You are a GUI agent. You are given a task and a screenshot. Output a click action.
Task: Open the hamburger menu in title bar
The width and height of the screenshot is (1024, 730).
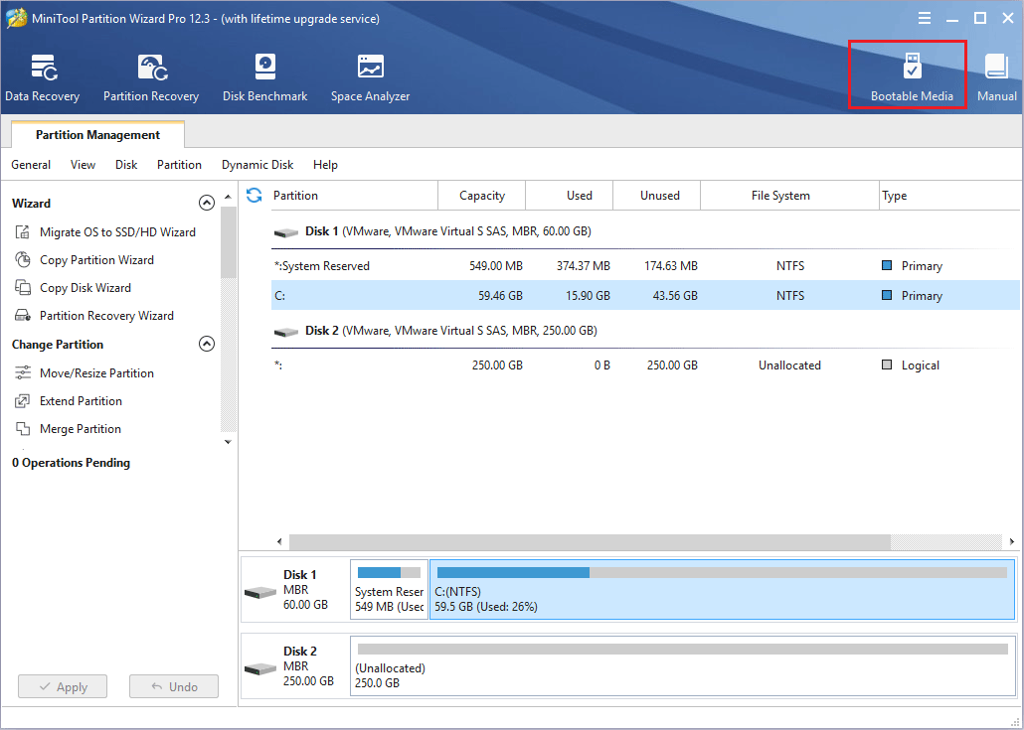(924, 18)
